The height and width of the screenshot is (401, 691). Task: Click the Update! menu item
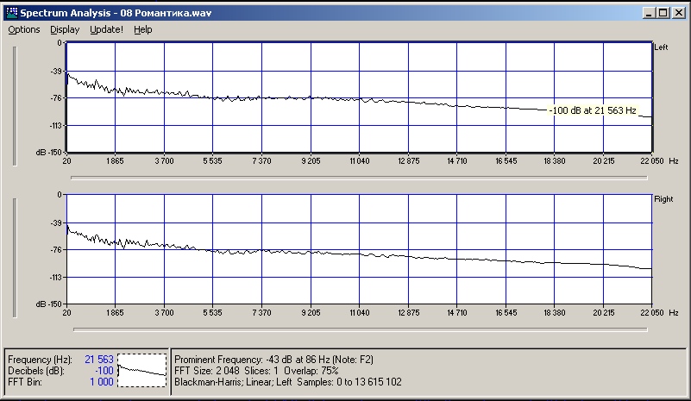coord(106,29)
